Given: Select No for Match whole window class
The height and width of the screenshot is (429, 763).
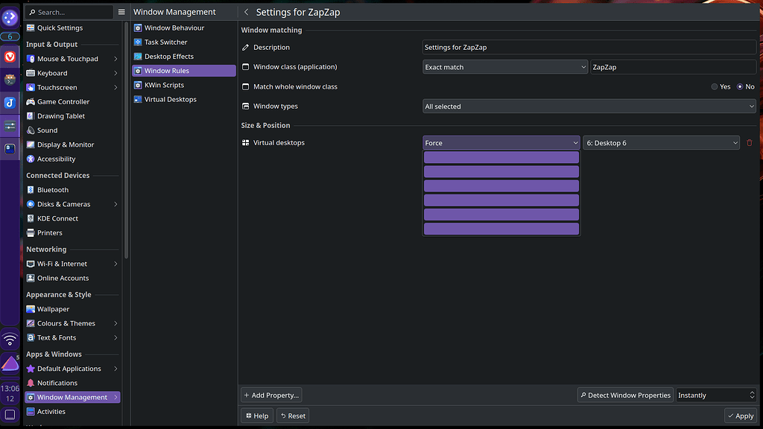Looking at the screenshot, I should [745, 86].
